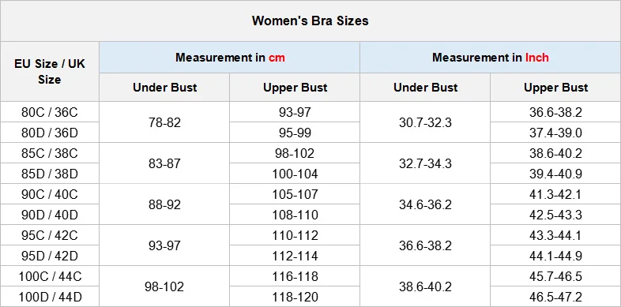
Task: Click the "Women's Bra Sizes" table title
Action: coord(310,21)
